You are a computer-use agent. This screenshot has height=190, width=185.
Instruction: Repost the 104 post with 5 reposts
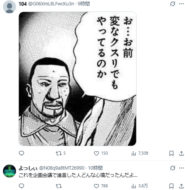click(61, 153)
